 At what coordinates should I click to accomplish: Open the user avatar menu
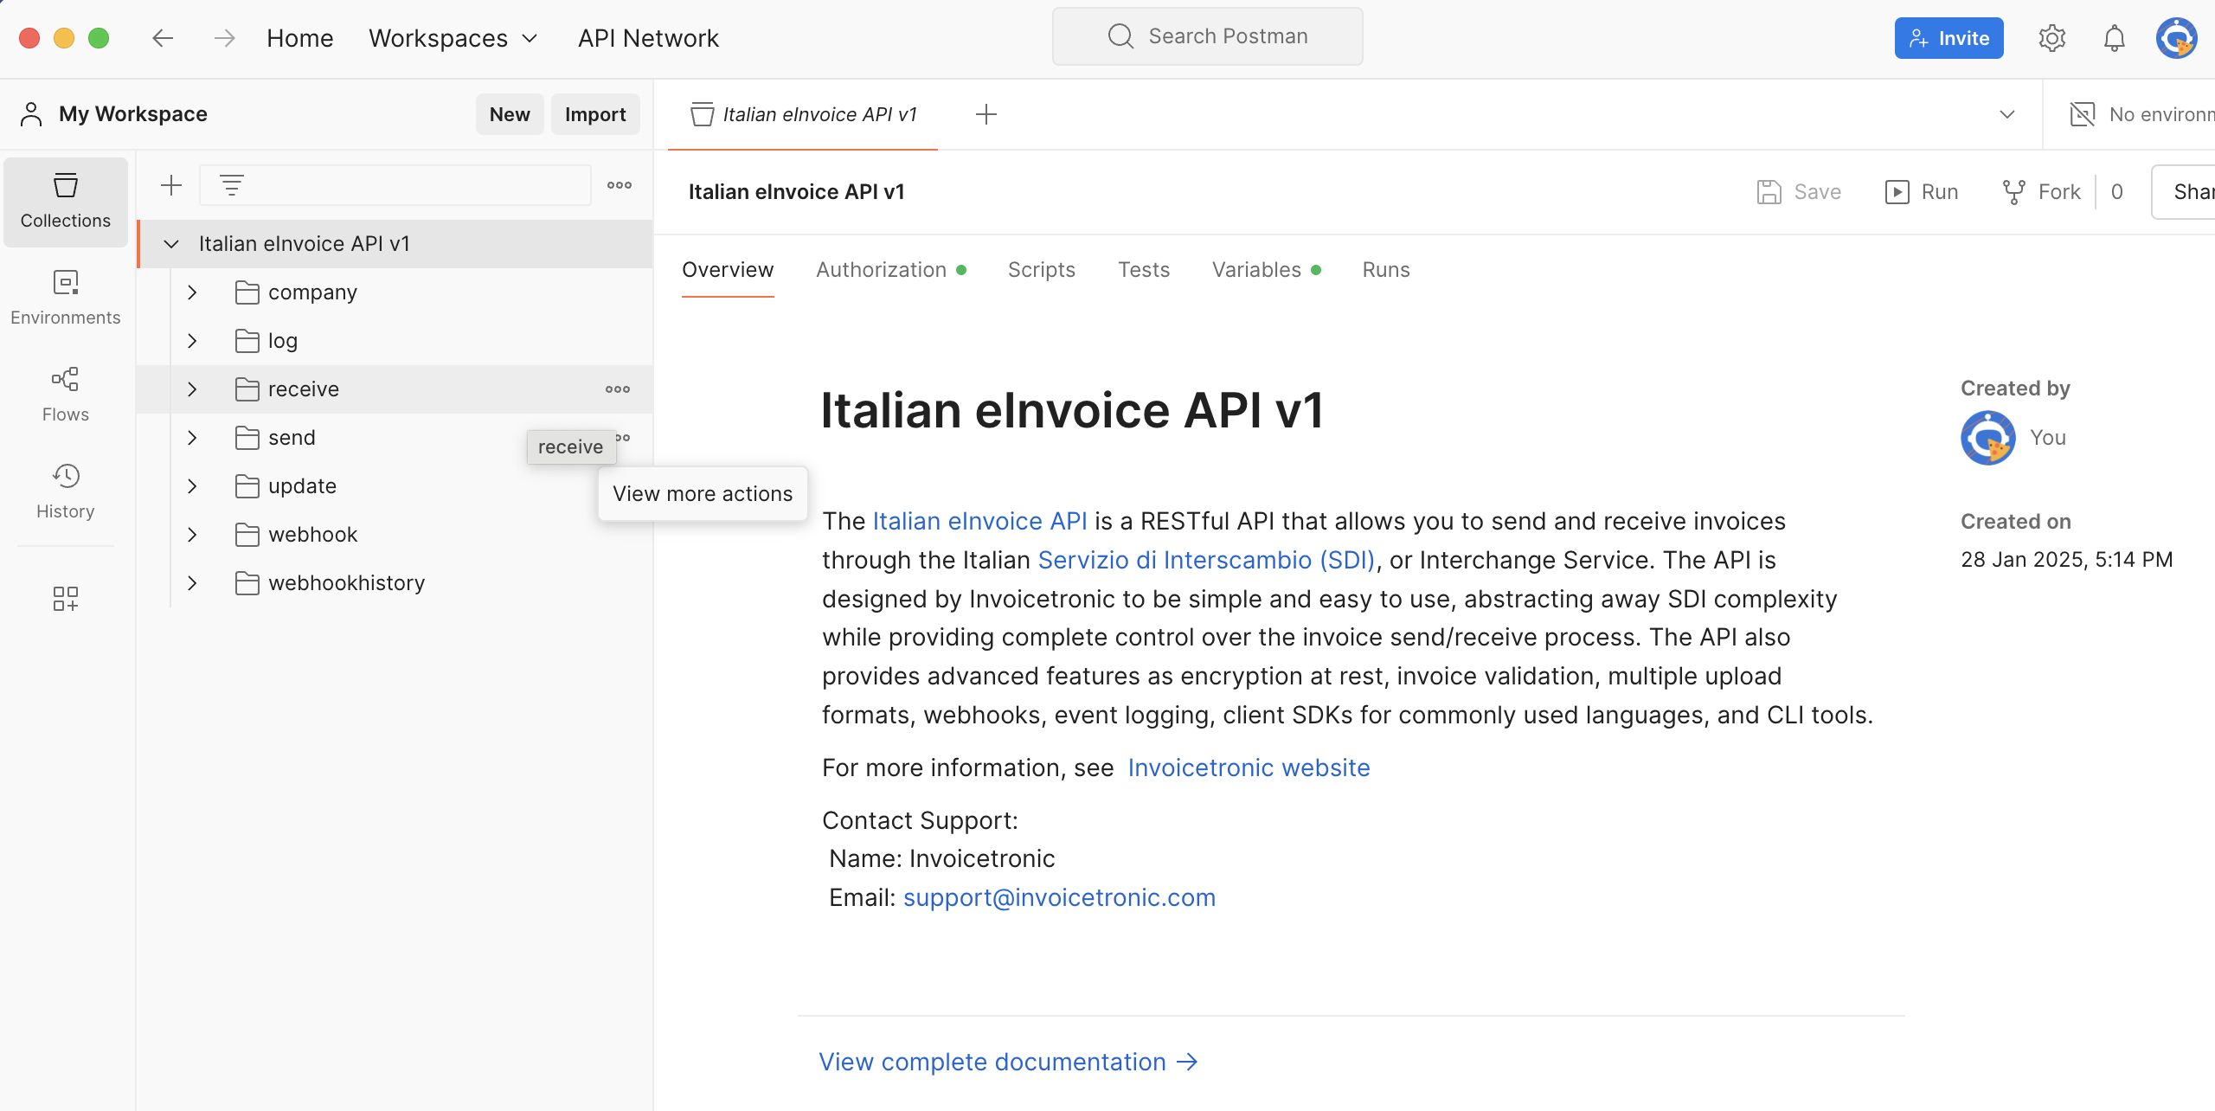[2176, 38]
